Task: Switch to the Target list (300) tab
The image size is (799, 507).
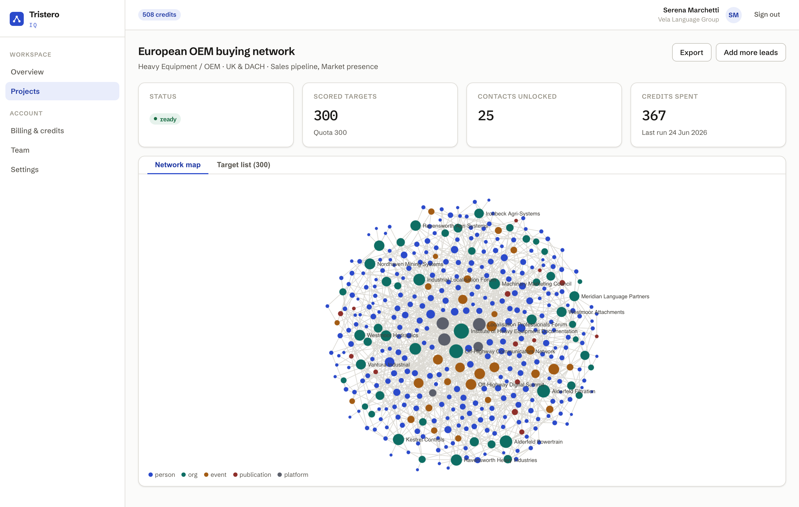Action: [243, 165]
